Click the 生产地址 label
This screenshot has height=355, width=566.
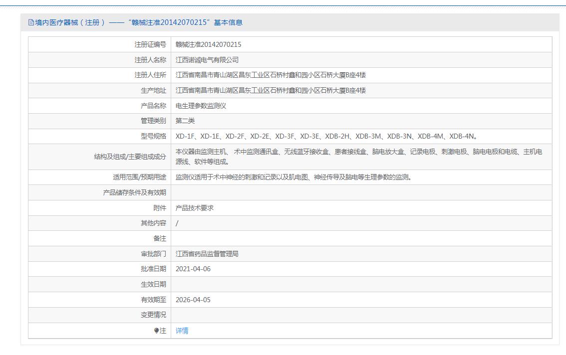pos(153,91)
